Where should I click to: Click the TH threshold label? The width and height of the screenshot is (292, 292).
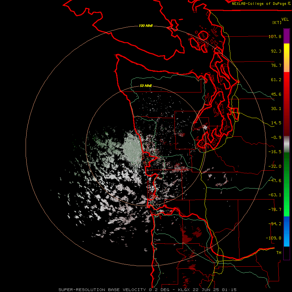pyautogui.click(x=279, y=252)
